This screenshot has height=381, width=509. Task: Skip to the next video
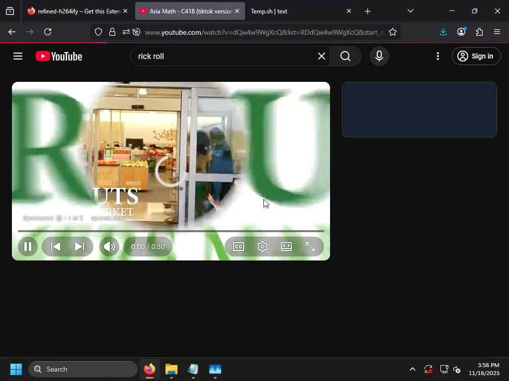tap(80, 247)
